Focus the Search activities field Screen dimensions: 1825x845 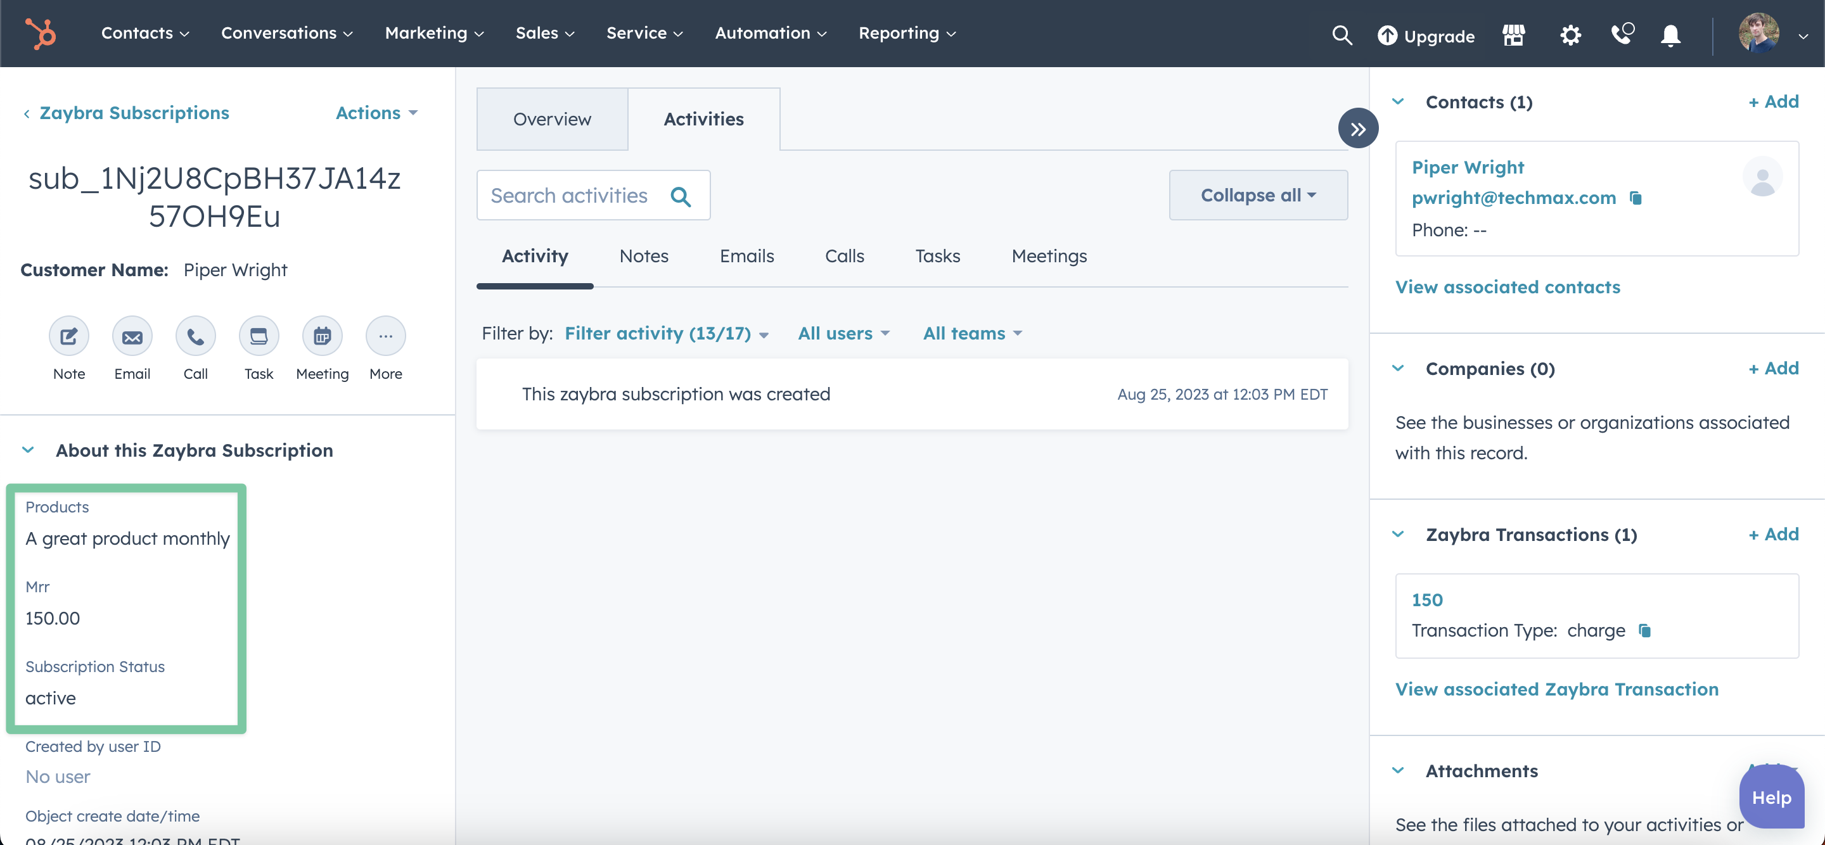593,196
